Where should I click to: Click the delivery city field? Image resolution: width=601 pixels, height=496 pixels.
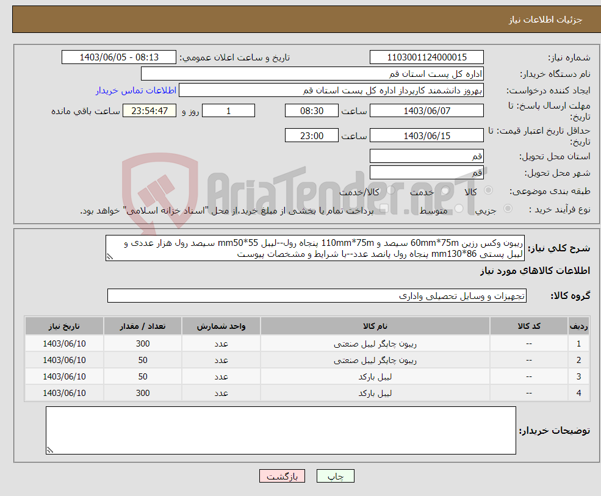(x=426, y=173)
